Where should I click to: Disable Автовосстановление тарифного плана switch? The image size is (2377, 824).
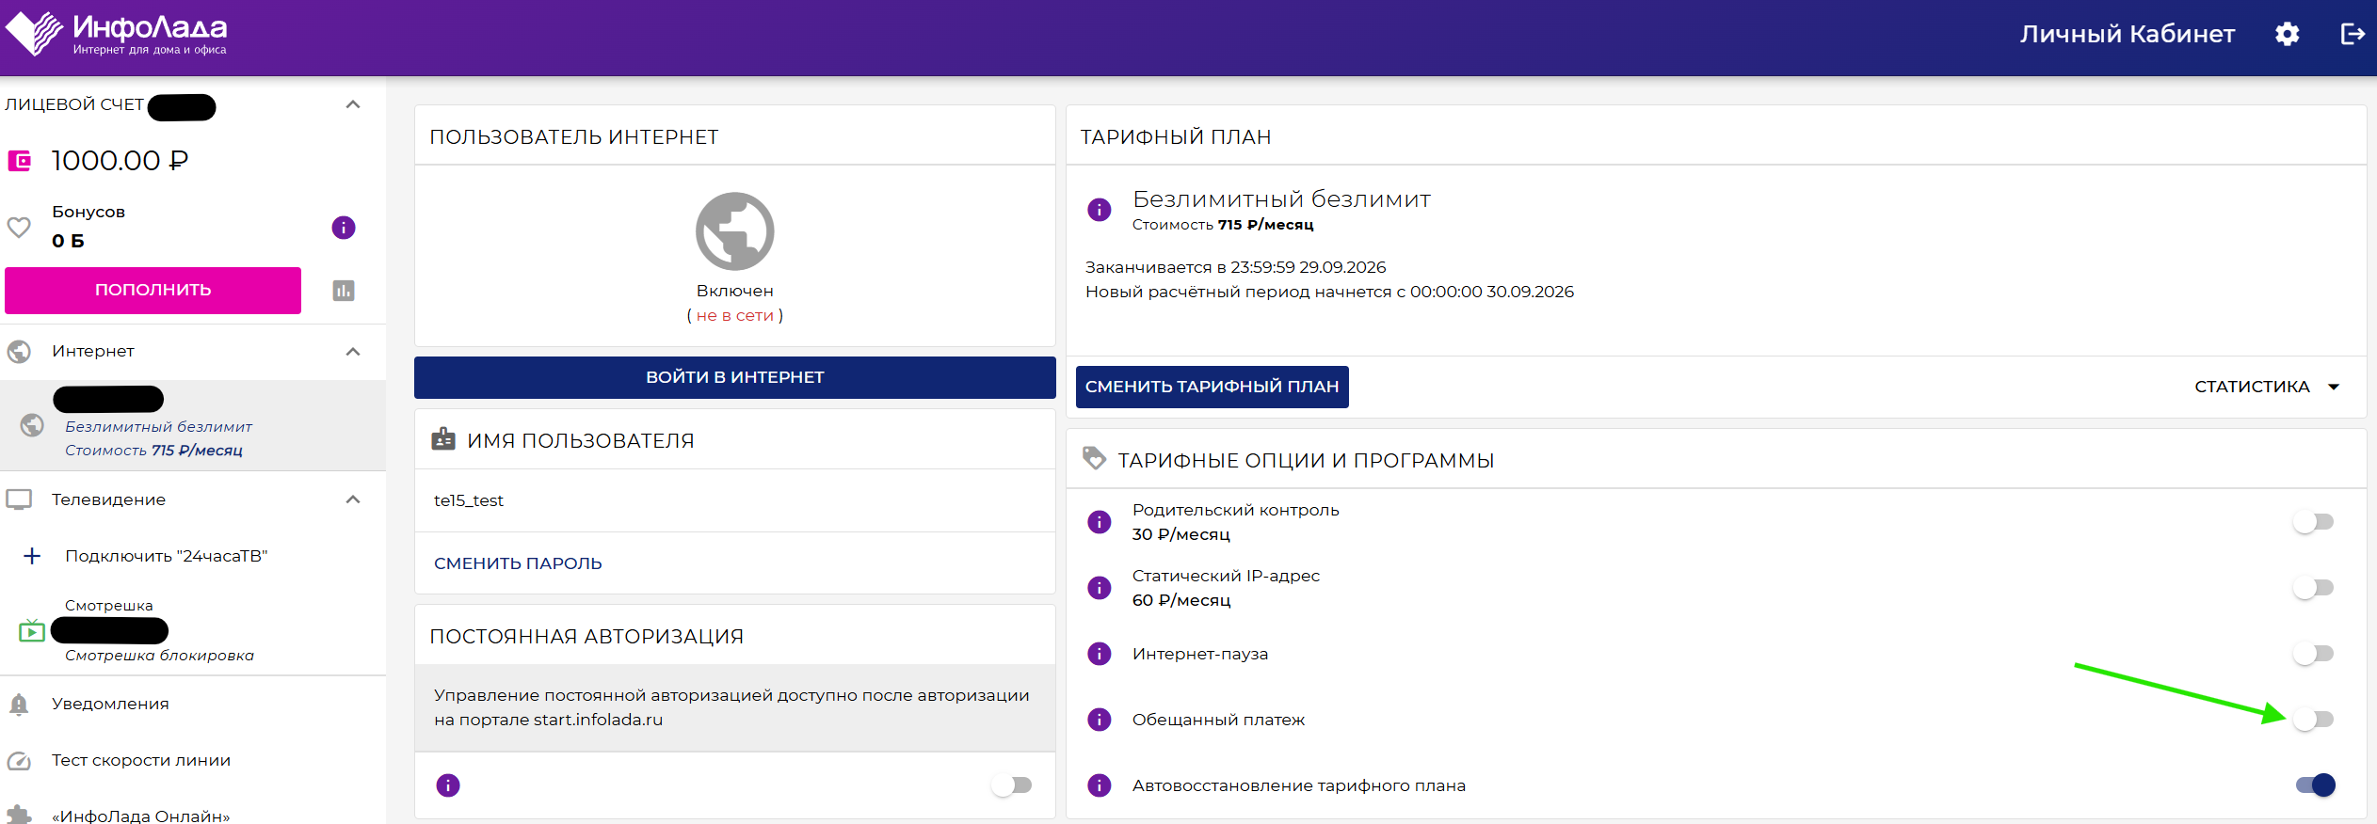coord(2315,785)
